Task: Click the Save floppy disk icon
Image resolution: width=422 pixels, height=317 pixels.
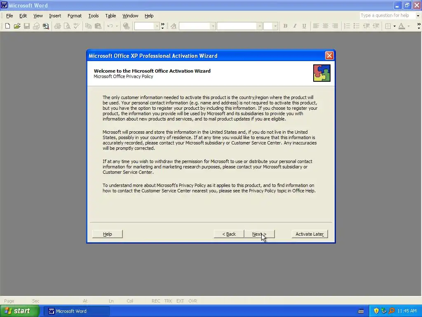Action: (x=27, y=26)
